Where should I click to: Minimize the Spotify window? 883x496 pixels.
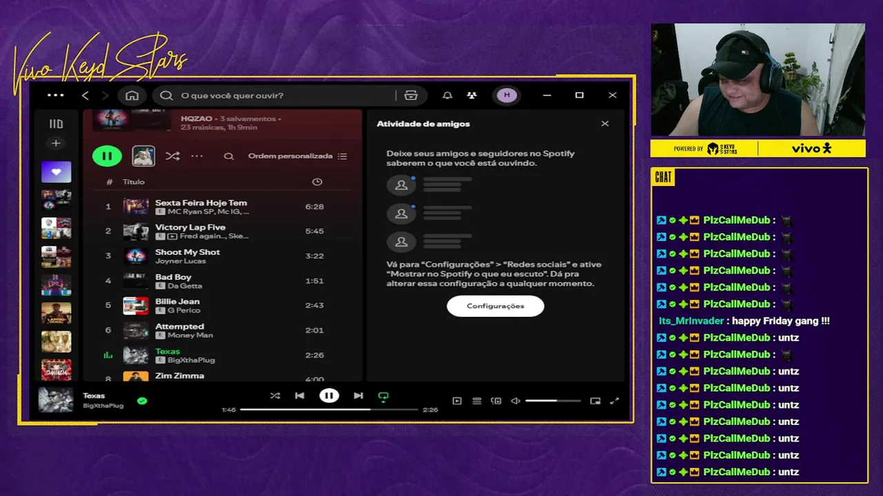[x=547, y=95]
